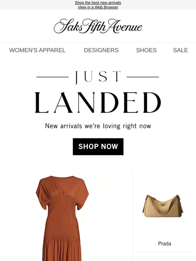Go to Women's Apparel section
Screen dimensions: 196x261
click(37, 50)
